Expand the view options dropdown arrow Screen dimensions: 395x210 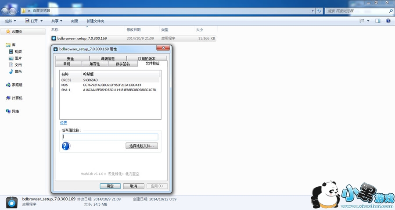pos(368,21)
